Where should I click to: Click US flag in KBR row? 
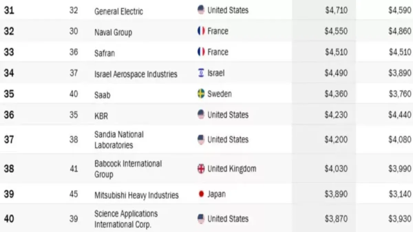click(201, 114)
